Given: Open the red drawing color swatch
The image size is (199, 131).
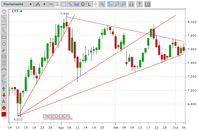Looking at the screenshot, I should pyautogui.click(x=4, y=114).
